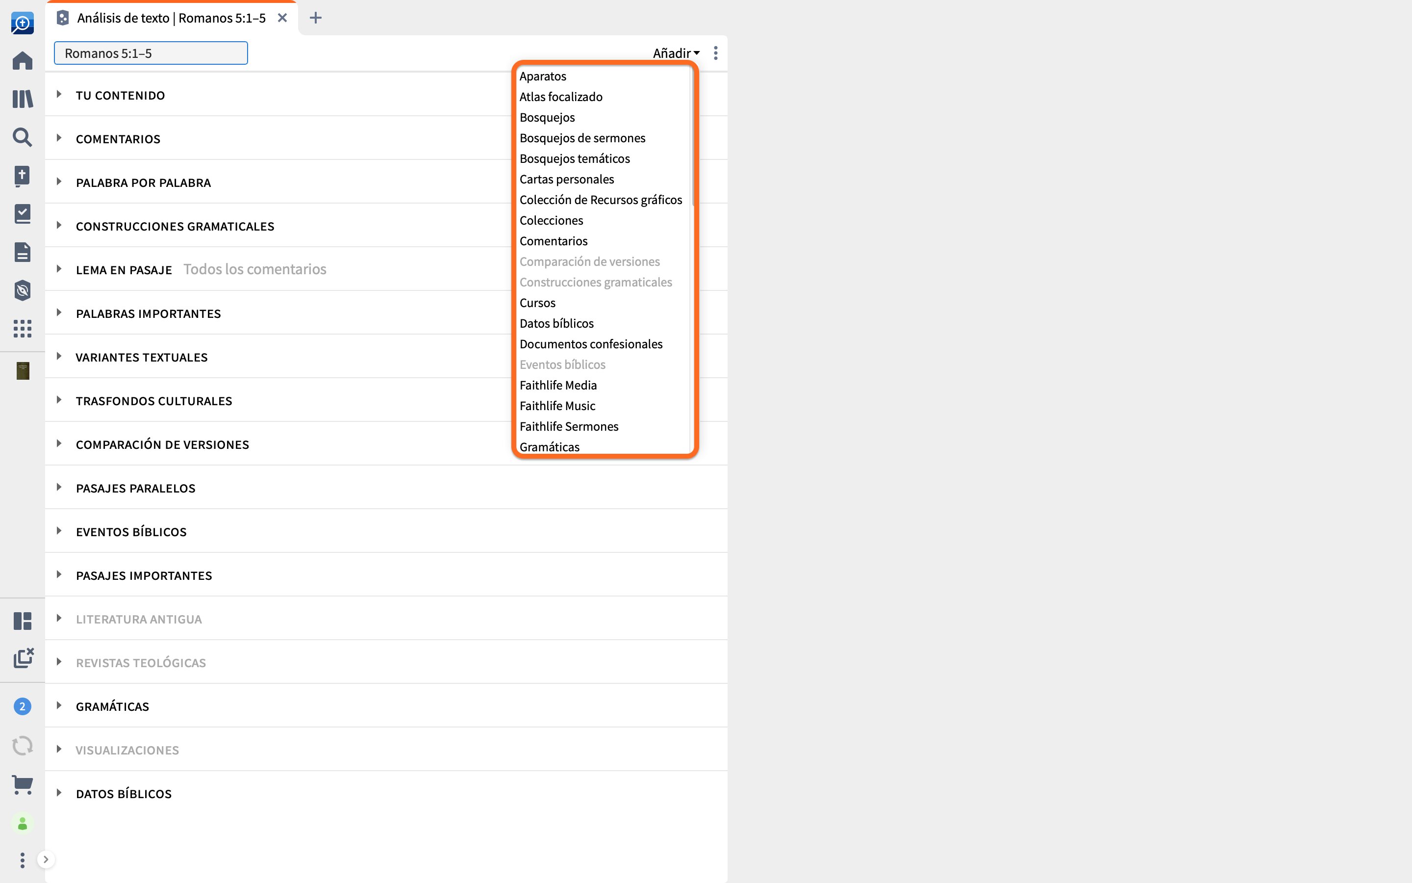The image size is (1412, 883).
Task: Open the Bible with cross icon
Action: click(x=22, y=176)
